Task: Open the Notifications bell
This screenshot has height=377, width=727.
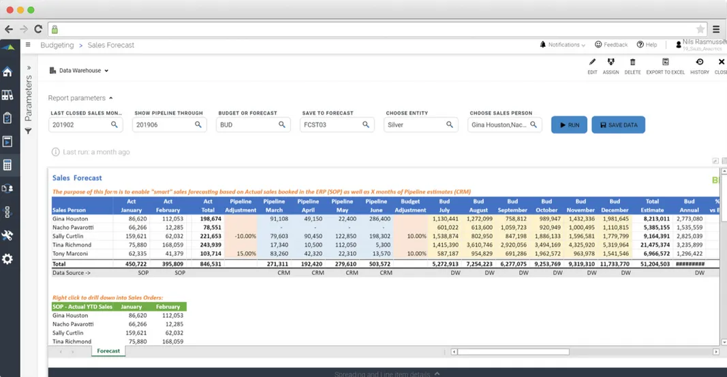Action: [542, 44]
